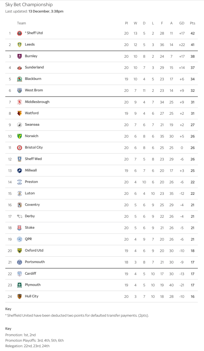Open the West Brom team page

[x=34, y=90]
